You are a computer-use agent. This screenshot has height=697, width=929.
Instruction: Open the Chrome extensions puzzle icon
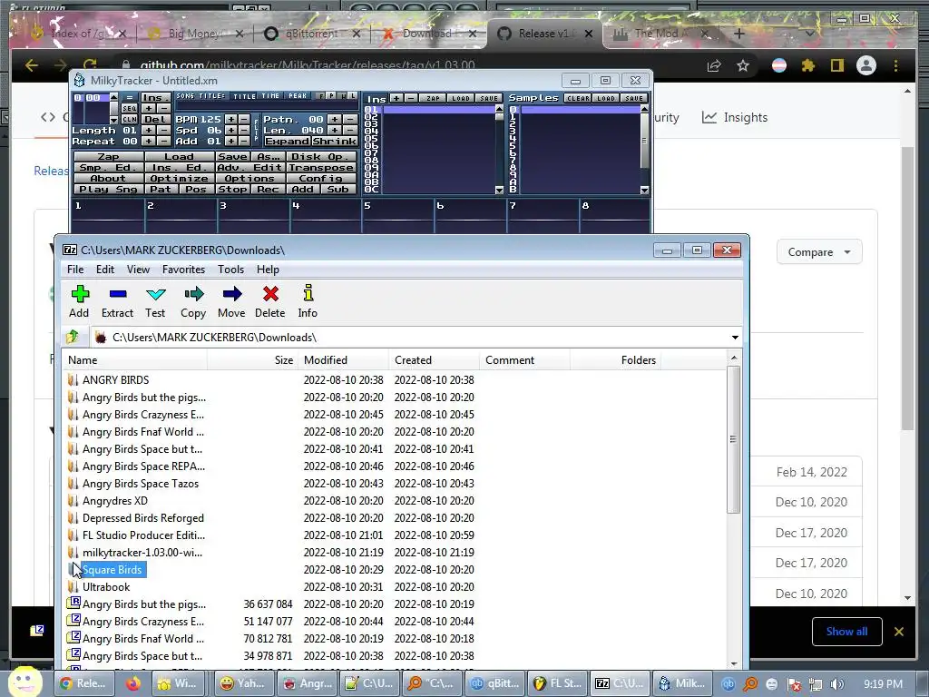tap(808, 65)
